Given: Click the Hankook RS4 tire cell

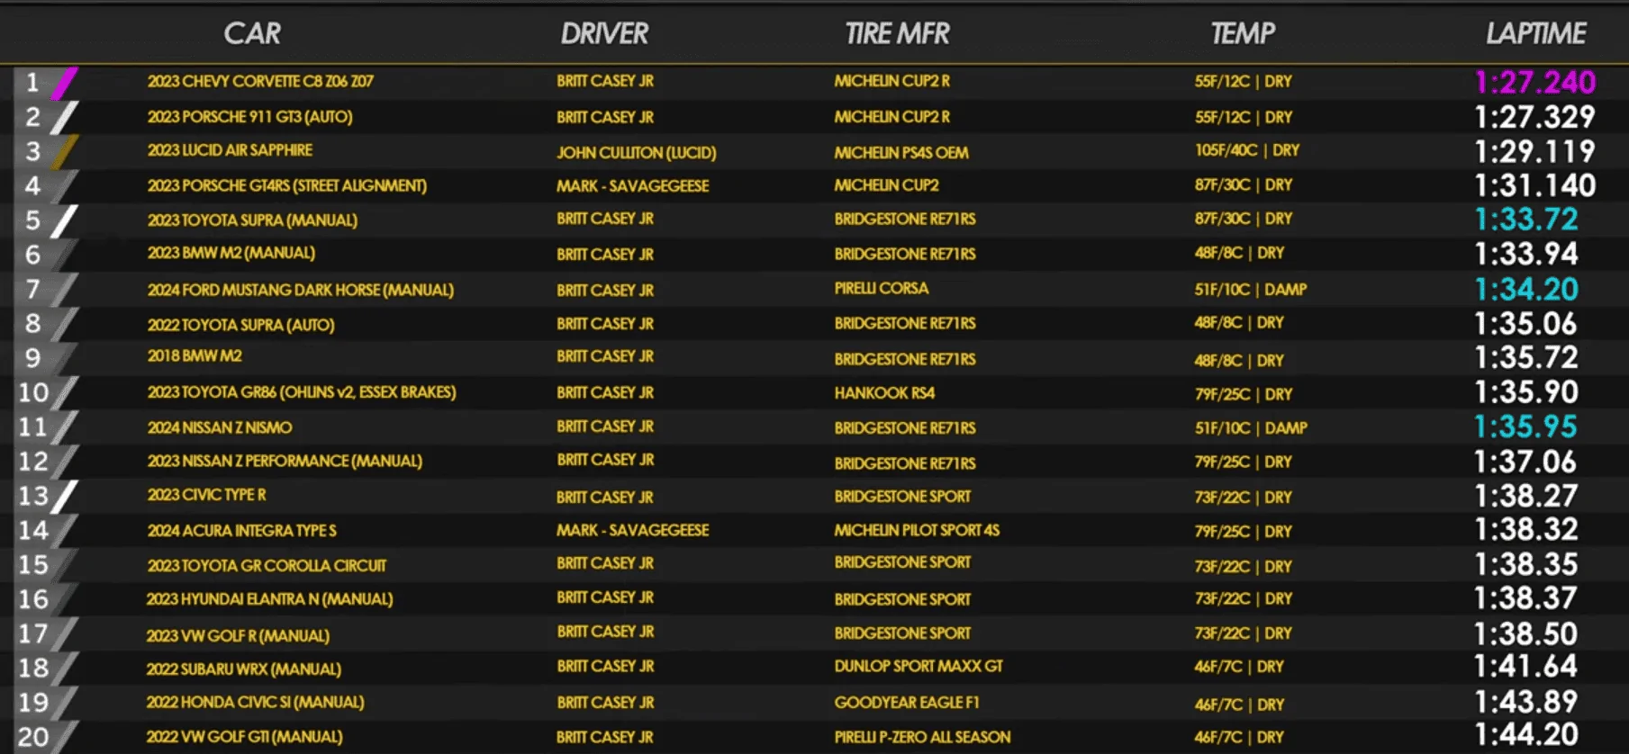Looking at the screenshot, I should tap(884, 393).
